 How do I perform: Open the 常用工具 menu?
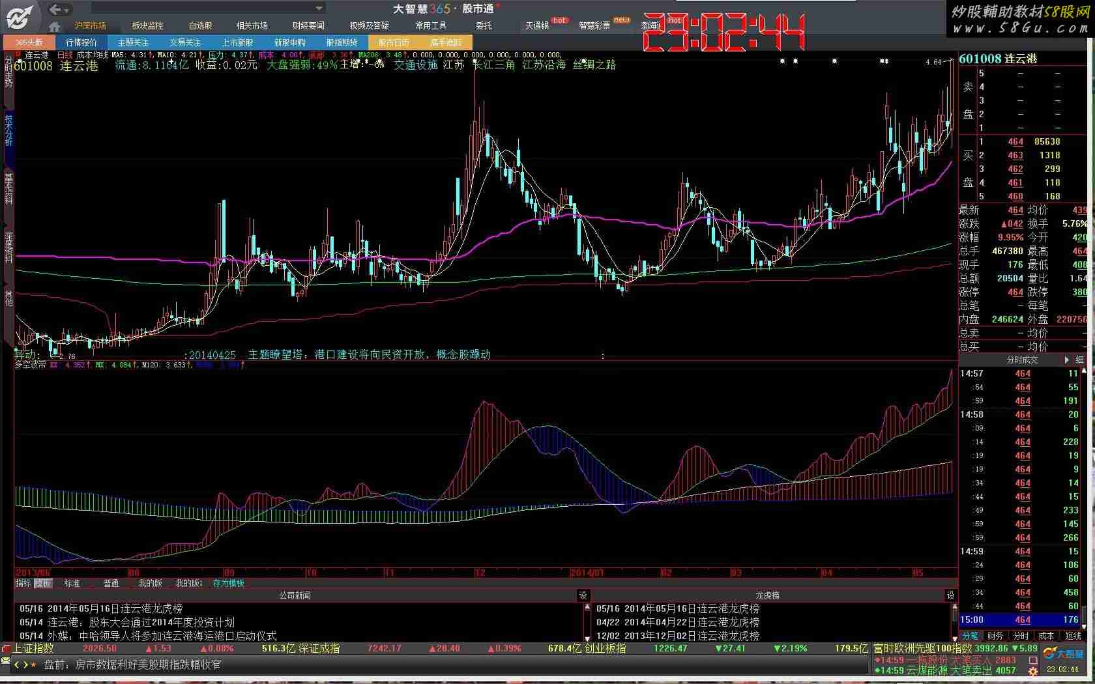coord(431,25)
